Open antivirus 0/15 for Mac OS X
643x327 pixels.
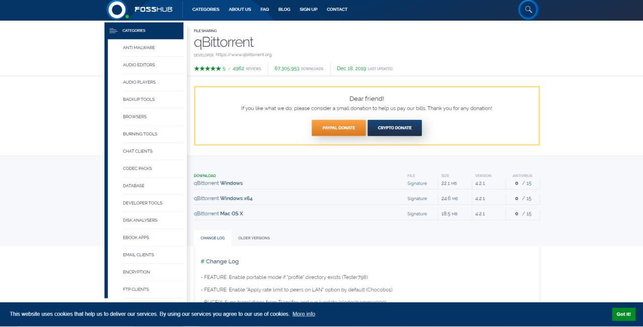(523, 214)
